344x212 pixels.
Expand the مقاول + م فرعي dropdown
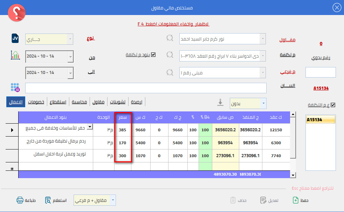point(113,200)
